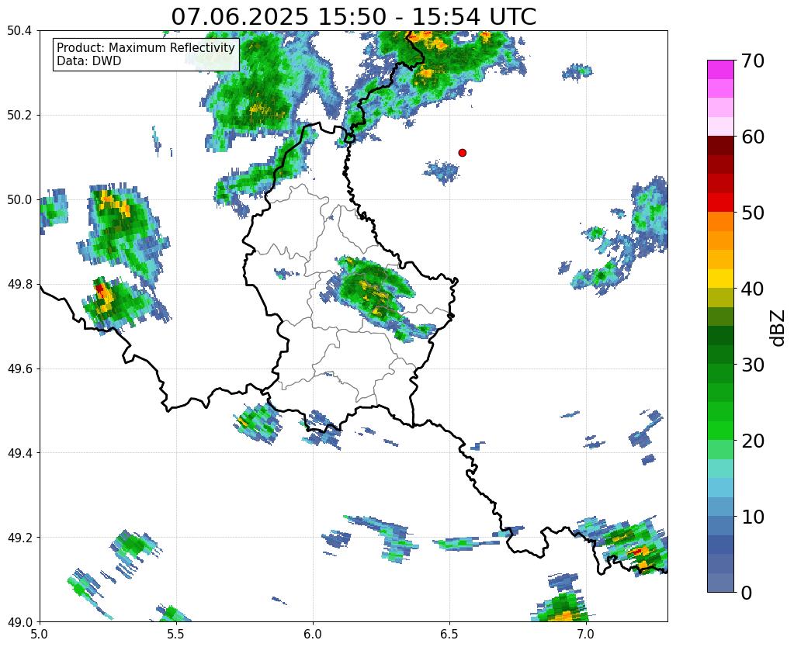
Task: Click the colorbar tick label "20"
Action: pyautogui.click(x=752, y=441)
